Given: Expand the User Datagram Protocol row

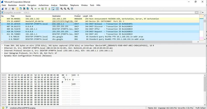Looking at the screenshot, I should point(2,53).
